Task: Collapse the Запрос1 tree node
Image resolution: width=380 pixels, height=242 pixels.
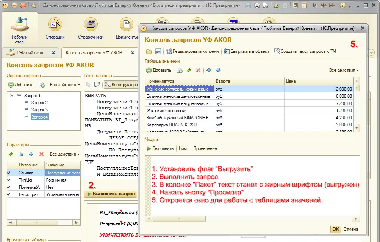Action: (x=12, y=96)
